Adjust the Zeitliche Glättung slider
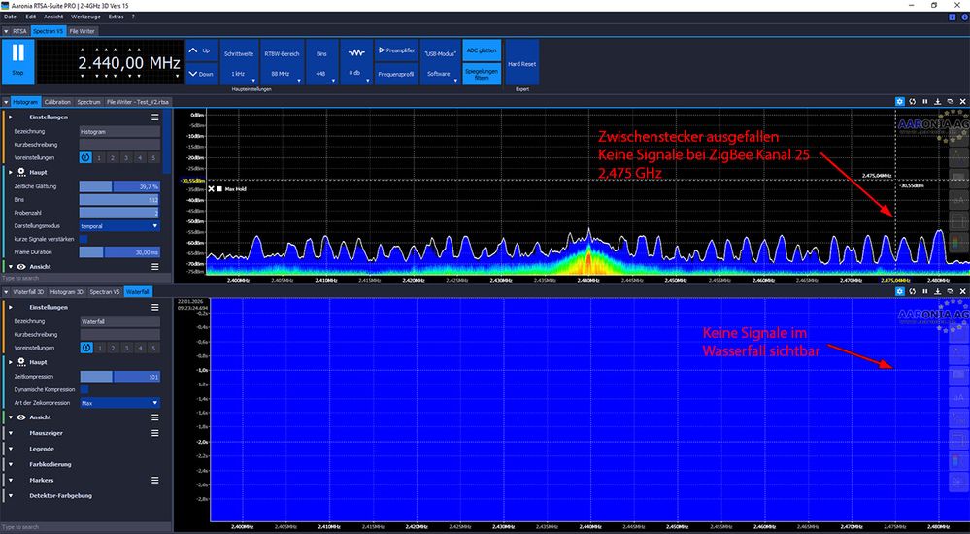Viewport: 970px width, 534px height. click(x=118, y=185)
